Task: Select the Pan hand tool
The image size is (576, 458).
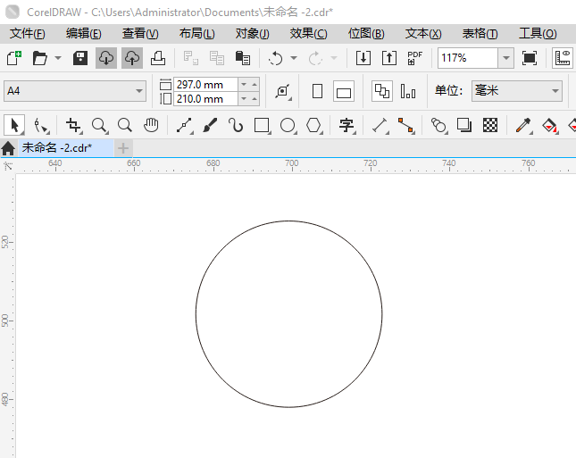Action: point(151,126)
